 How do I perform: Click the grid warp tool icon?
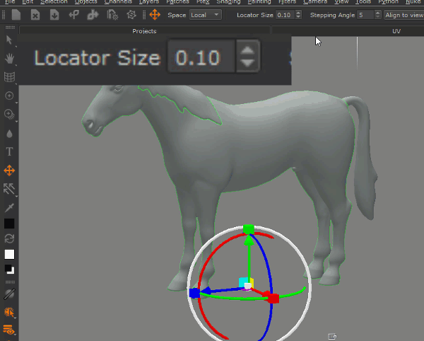[9, 77]
